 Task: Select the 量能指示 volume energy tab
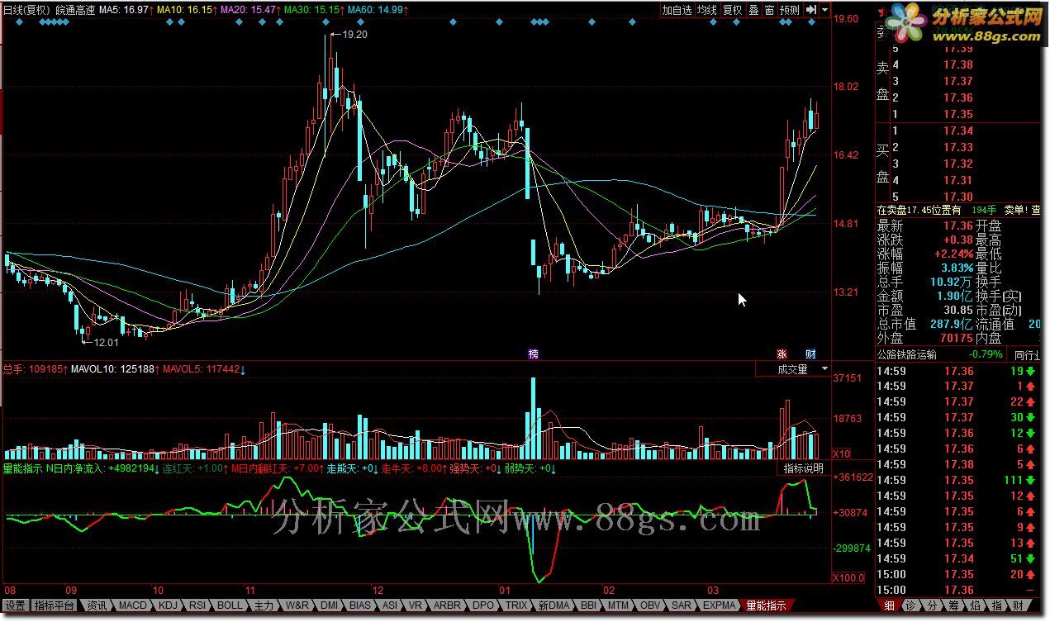click(766, 605)
